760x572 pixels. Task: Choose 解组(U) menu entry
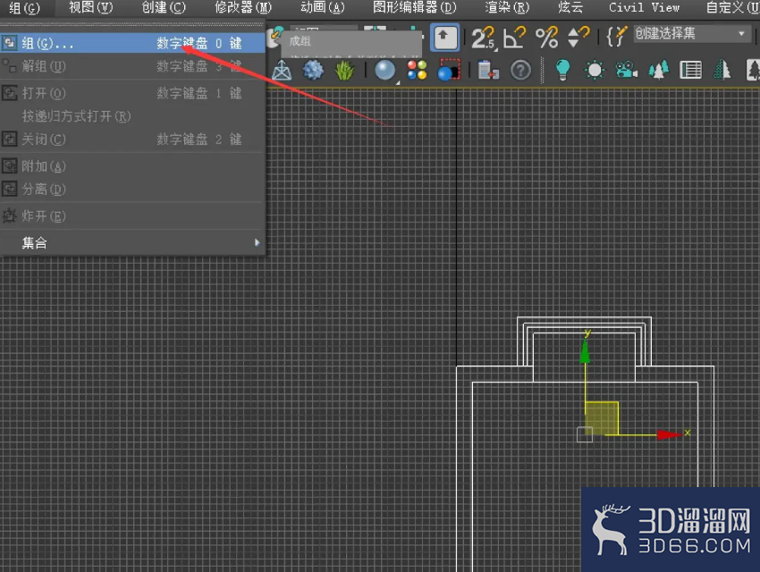click(x=132, y=66)
